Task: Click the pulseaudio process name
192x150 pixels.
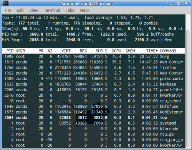Action: tap(171, 79)
